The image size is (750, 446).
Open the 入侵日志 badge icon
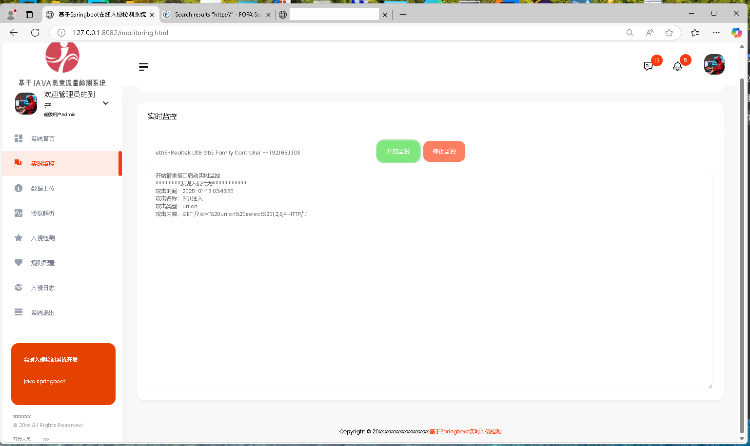[18, 288]
